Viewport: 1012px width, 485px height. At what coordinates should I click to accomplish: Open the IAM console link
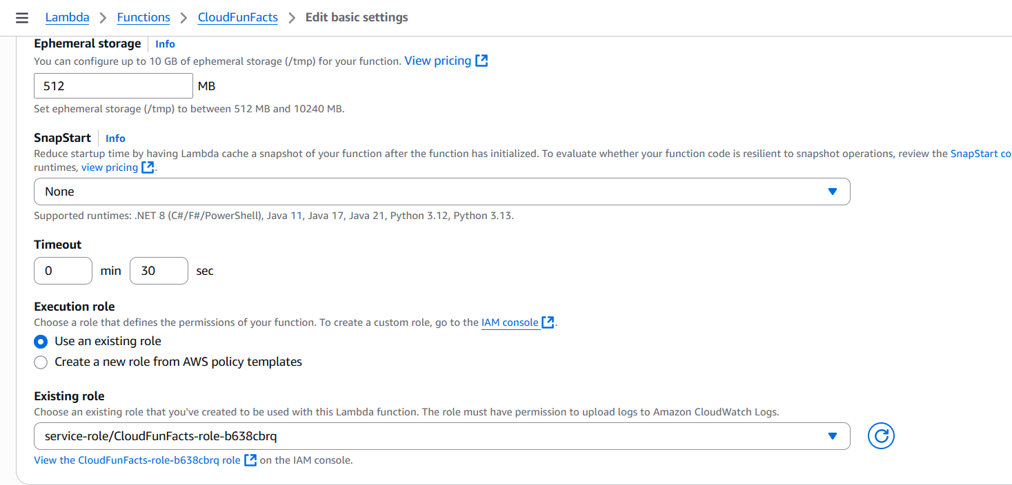click(509, 322)
